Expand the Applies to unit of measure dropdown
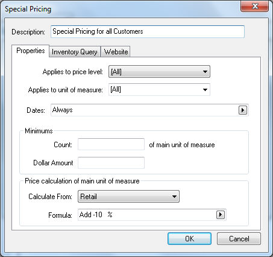Image resolution: width=273 pixels, height=257 pixels. [159, 90]
